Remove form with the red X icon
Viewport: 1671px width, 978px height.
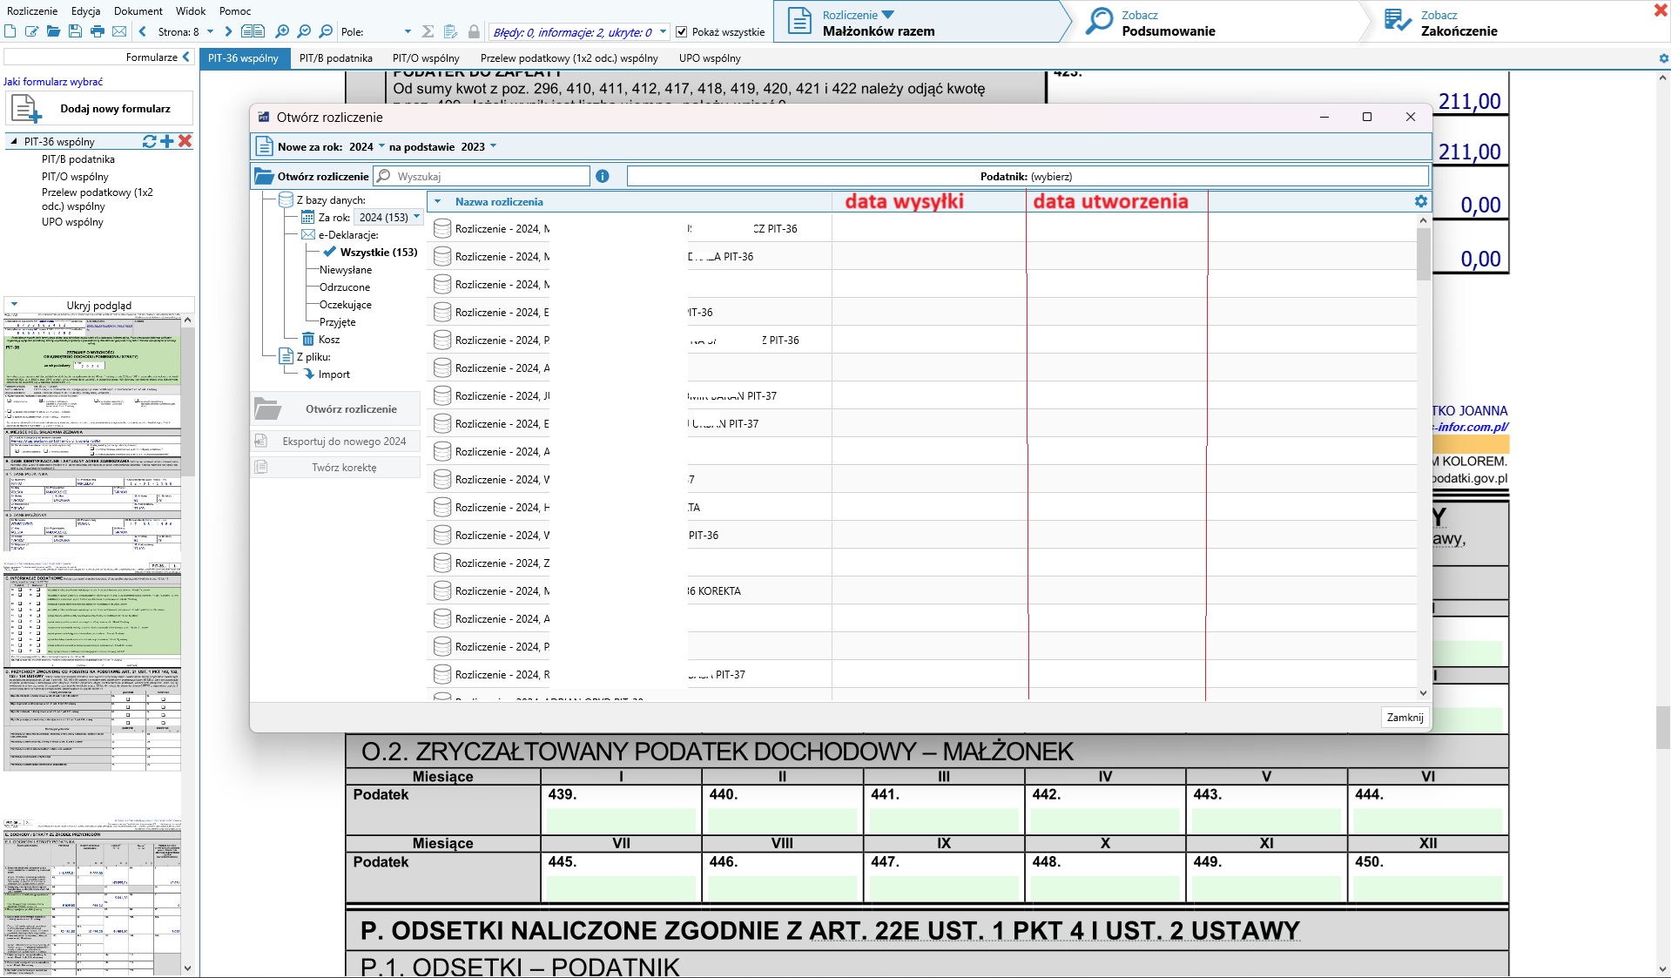coord(185,141)
